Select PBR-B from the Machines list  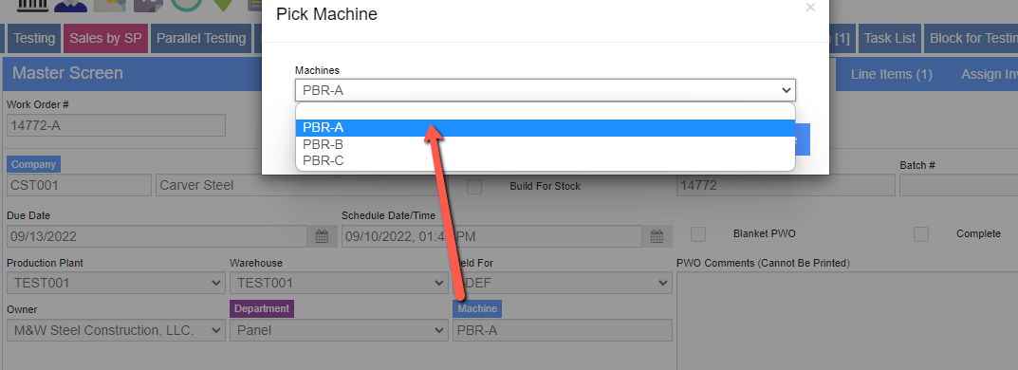click(x=546, y=144)
